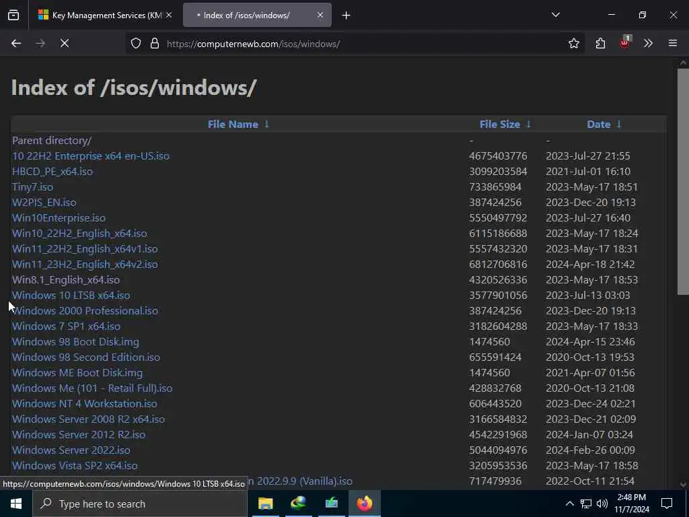689x517 pixels.
Task: Download Windows ME Boot Disk.img
Action: tap(77, 373)
